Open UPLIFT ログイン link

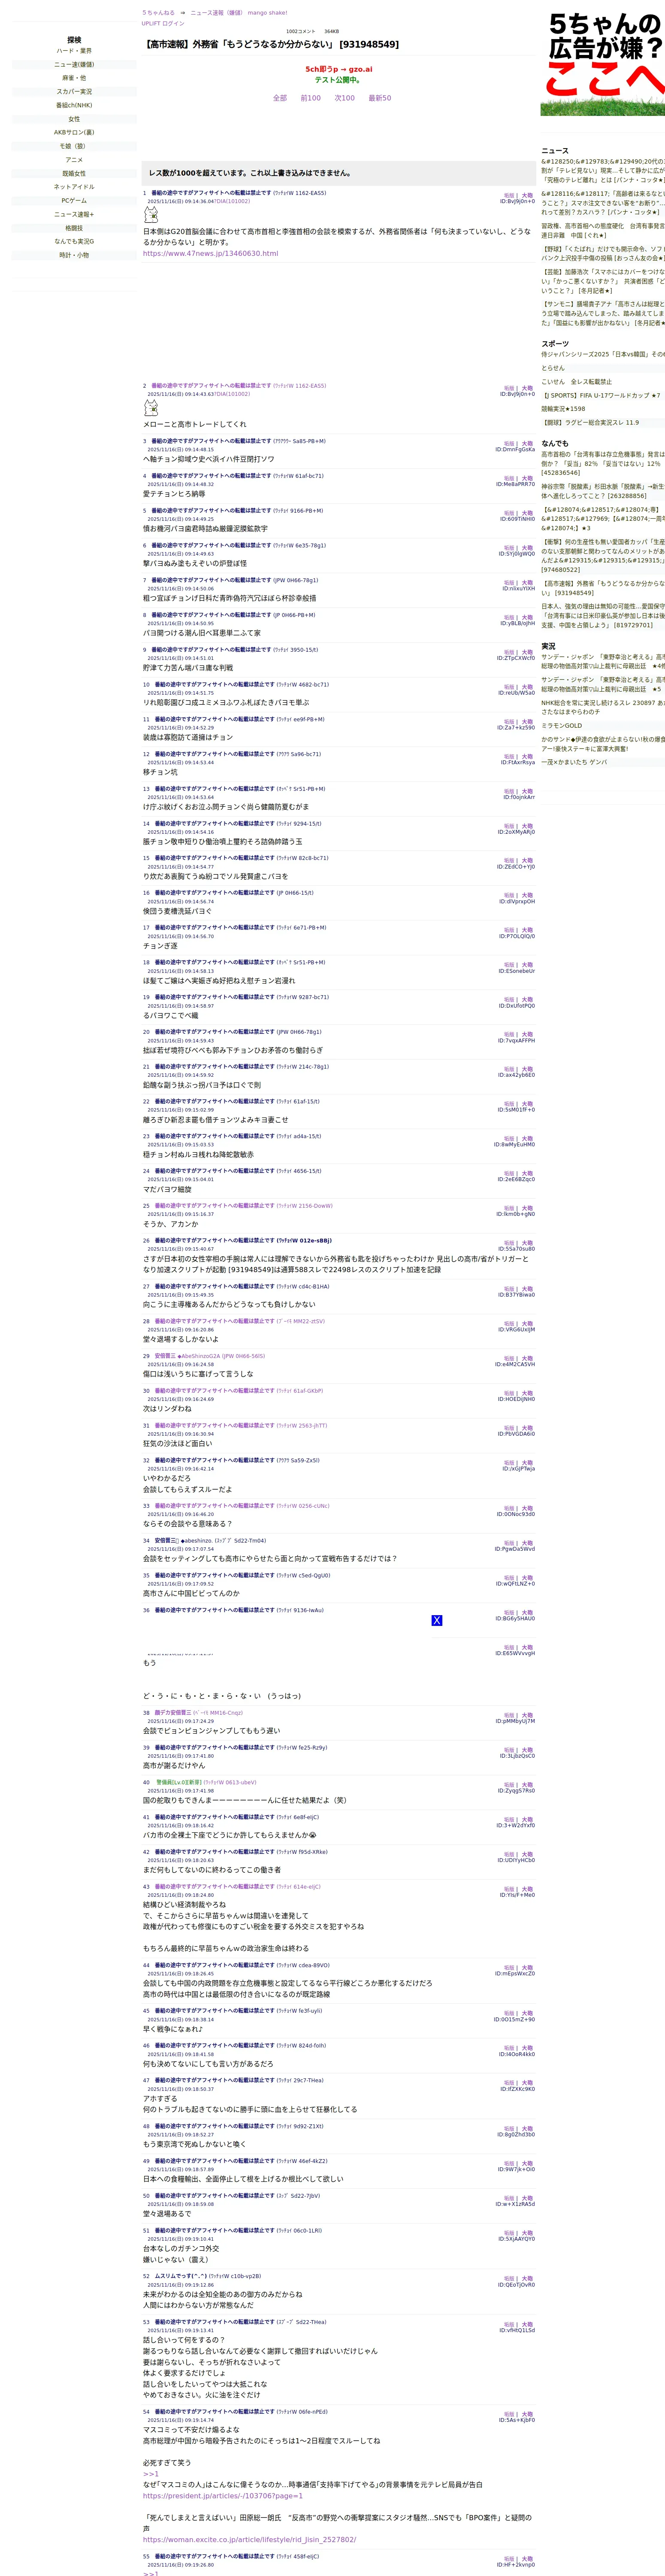click(x=163, y=23)
